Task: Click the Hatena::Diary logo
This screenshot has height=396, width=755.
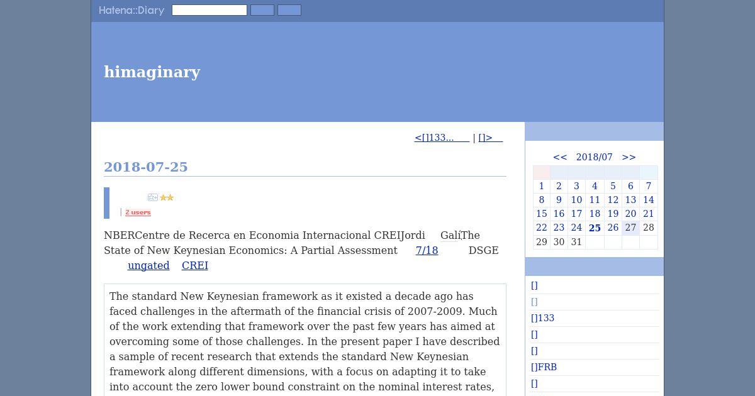Action: click(131, 10)
